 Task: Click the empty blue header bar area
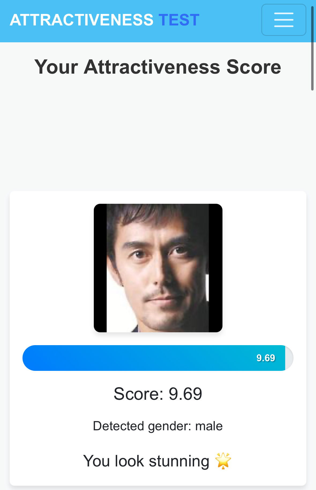231,20
